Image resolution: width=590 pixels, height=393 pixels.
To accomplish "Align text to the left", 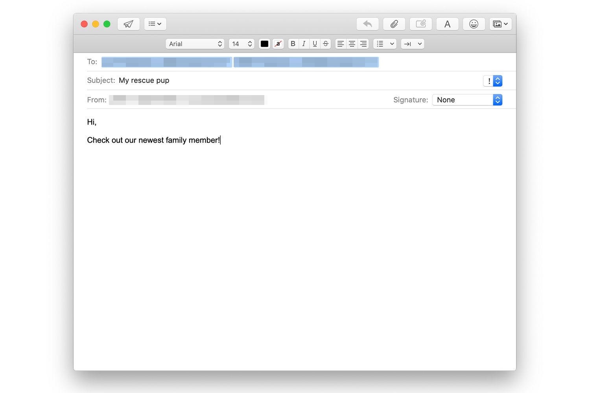I will (x=341, y=44).
